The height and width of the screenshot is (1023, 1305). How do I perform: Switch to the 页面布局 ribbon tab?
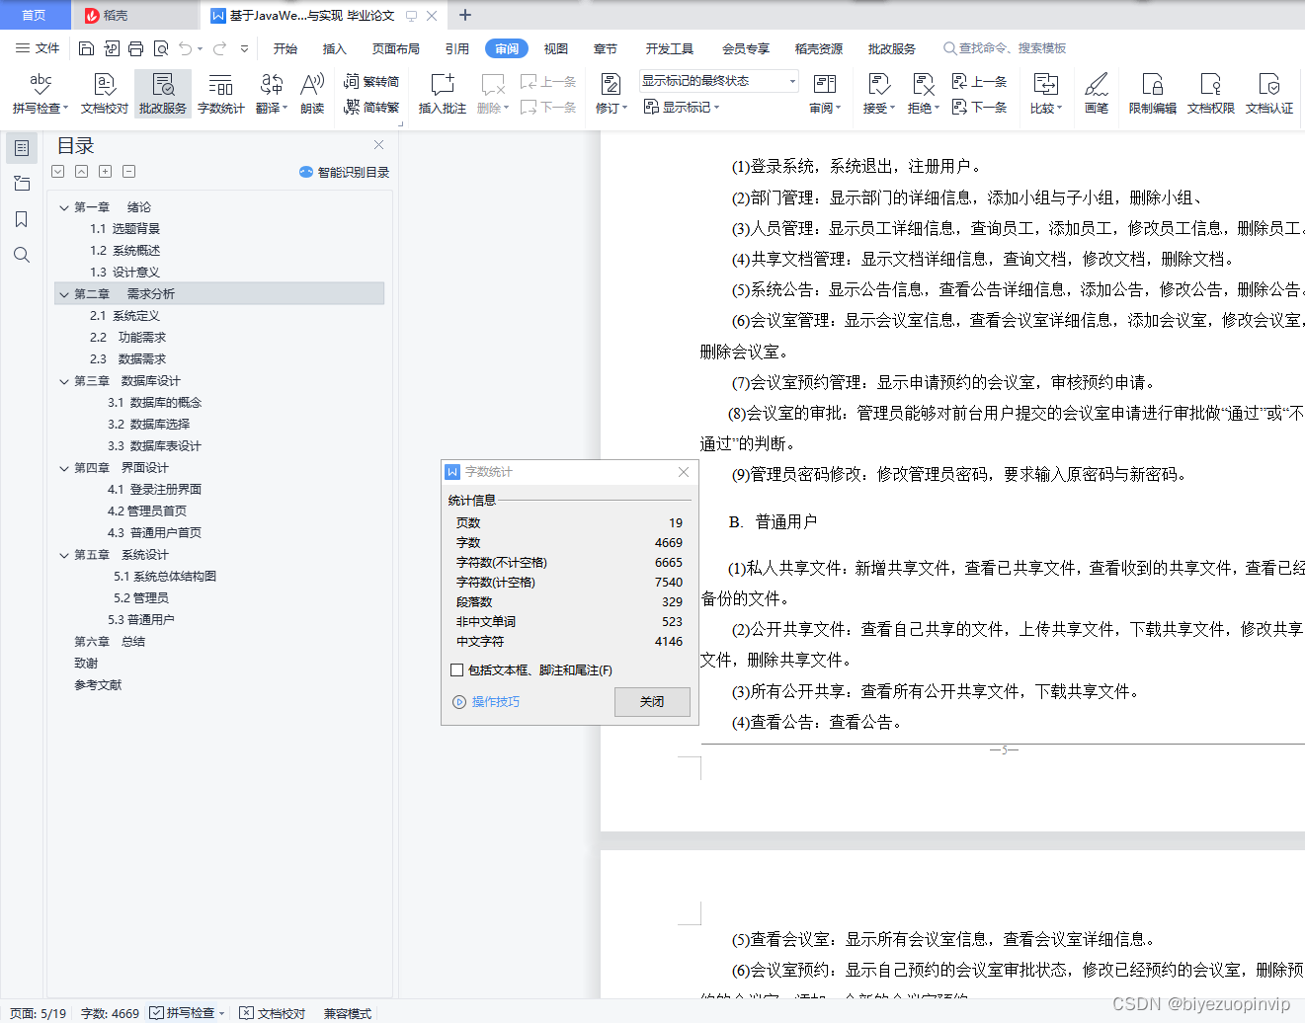coord(396,48)
